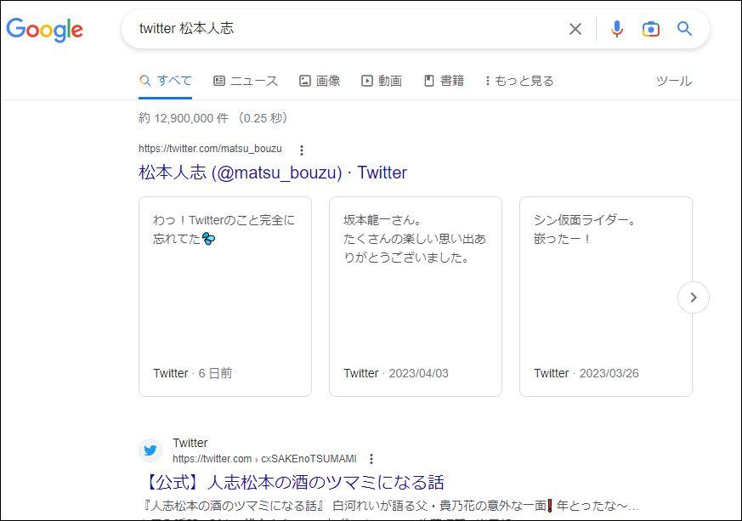The image size is (742, 521).
Task: Click the twitter.com/matsu_bouzu URL text
Action: 210,149
